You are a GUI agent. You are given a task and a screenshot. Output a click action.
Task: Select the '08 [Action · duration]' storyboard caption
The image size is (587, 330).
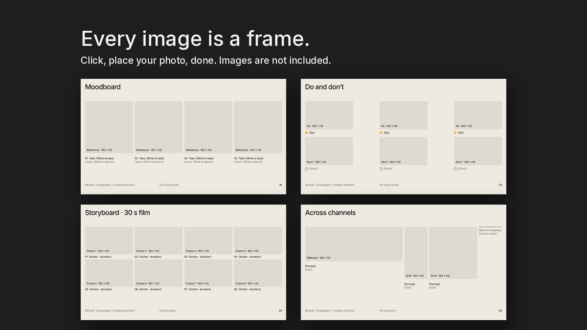tap(247, 289)
